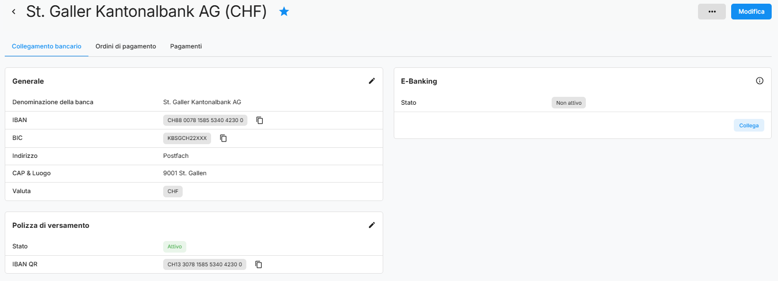This screenshot has width=778, height=281.
Task: Show E-Banking info icon details
Action: click(760, 81)
